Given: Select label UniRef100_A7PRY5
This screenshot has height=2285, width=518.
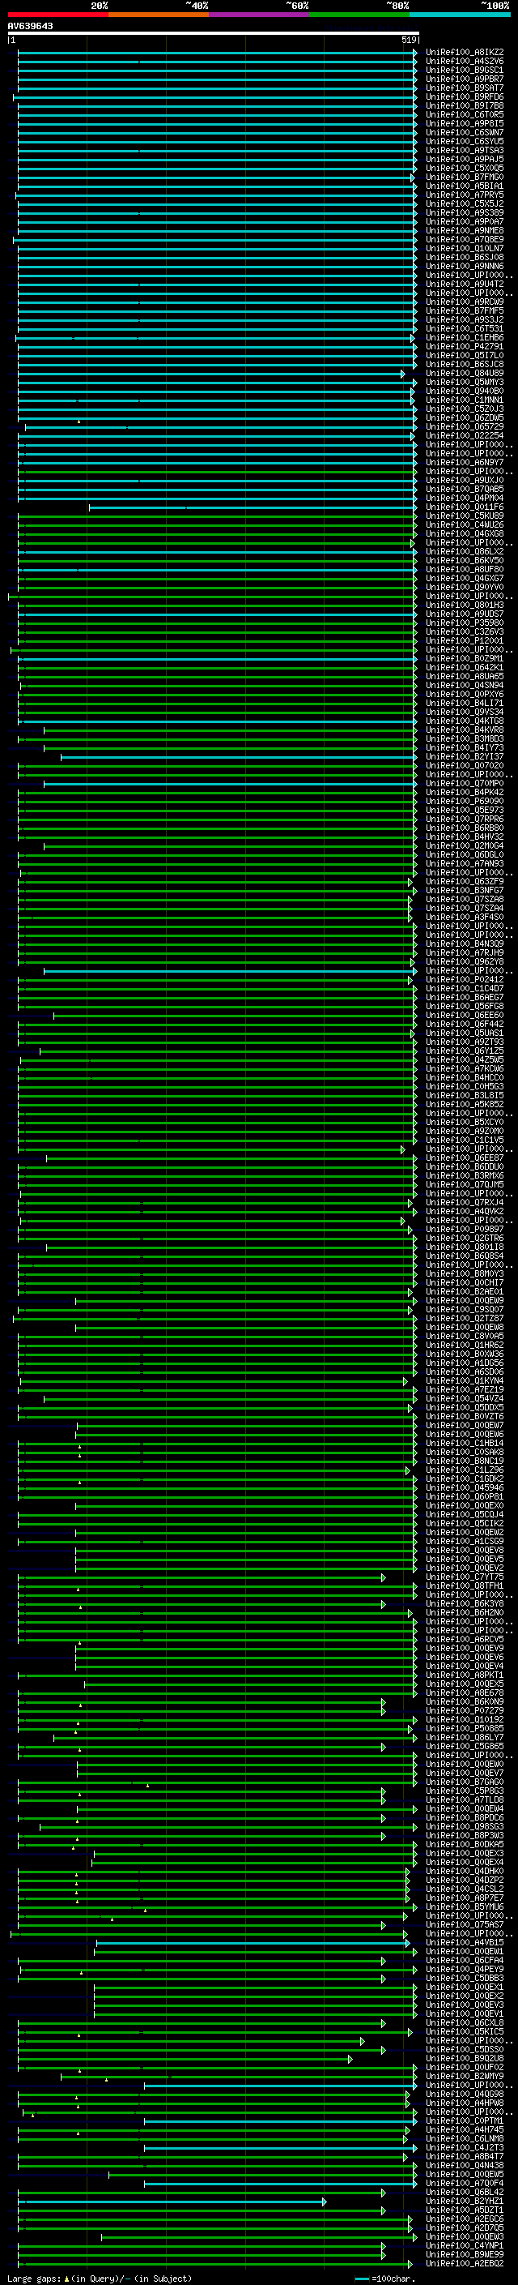Looking at the screenshot, I should tap(465, 195).
